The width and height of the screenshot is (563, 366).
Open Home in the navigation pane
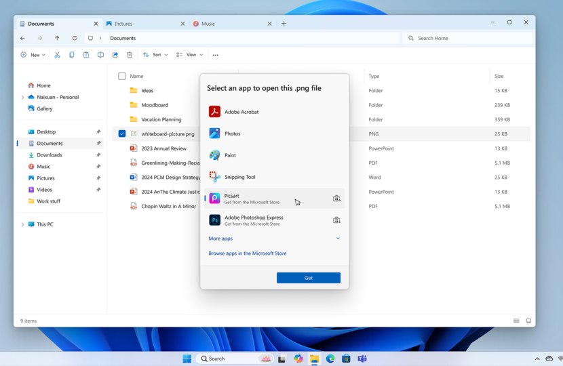click(x=60, y=85)
